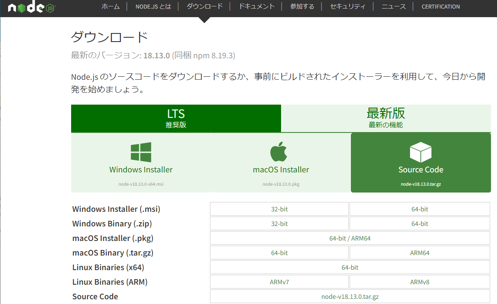Viewport: 497px width, 304px height.
Task: Click the 'macOS Installer (.pkg)' row label
Action: (x=113, y=238)
